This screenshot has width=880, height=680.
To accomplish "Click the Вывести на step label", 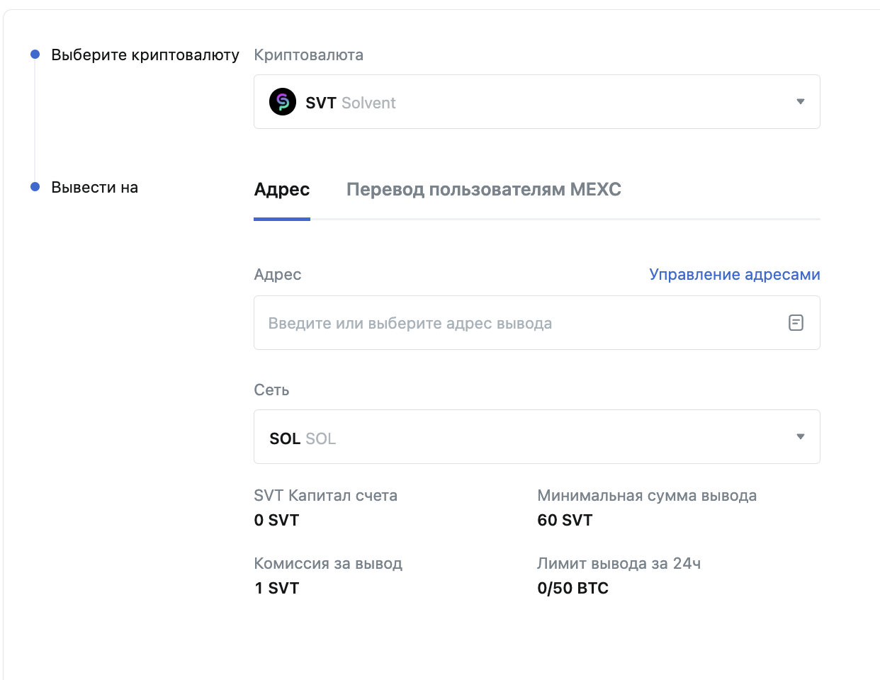I will click(x=95, y=188).
